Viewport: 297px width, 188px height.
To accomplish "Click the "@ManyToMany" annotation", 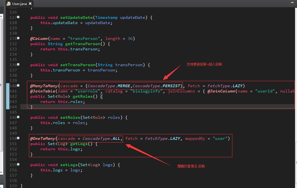I will pyautogui.click(x=44, y=86).
